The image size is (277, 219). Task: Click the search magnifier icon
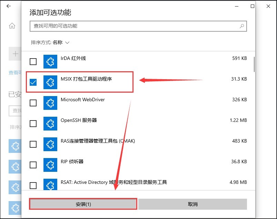pos(242,26)
